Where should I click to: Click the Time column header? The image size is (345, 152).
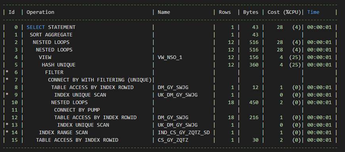[x=313, y=12]
